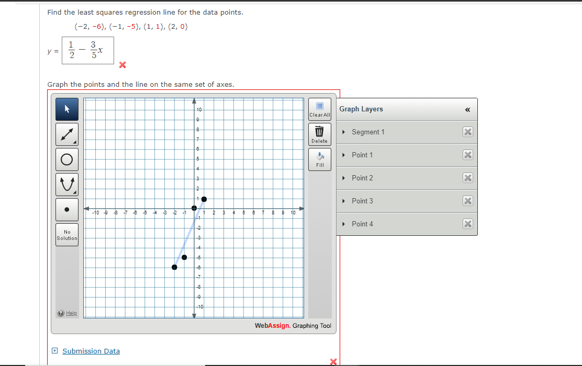Click the red X beside the equation
This screenshot has height=366, width=582.
tap(122, 65)
